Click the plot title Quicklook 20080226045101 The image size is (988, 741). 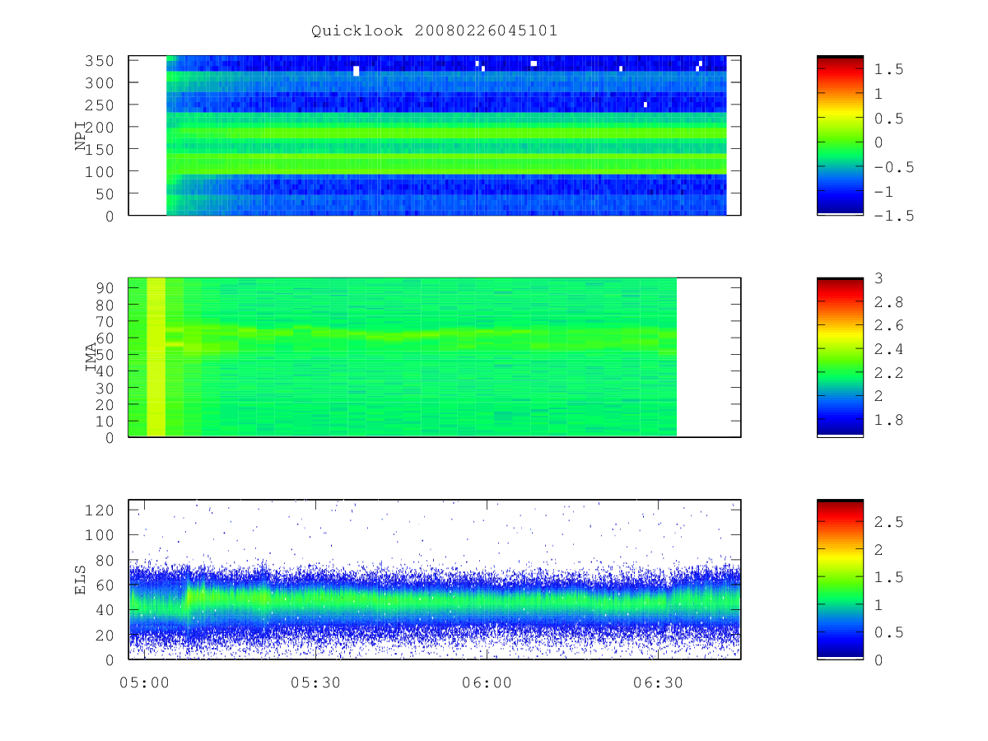click(434, 31)
